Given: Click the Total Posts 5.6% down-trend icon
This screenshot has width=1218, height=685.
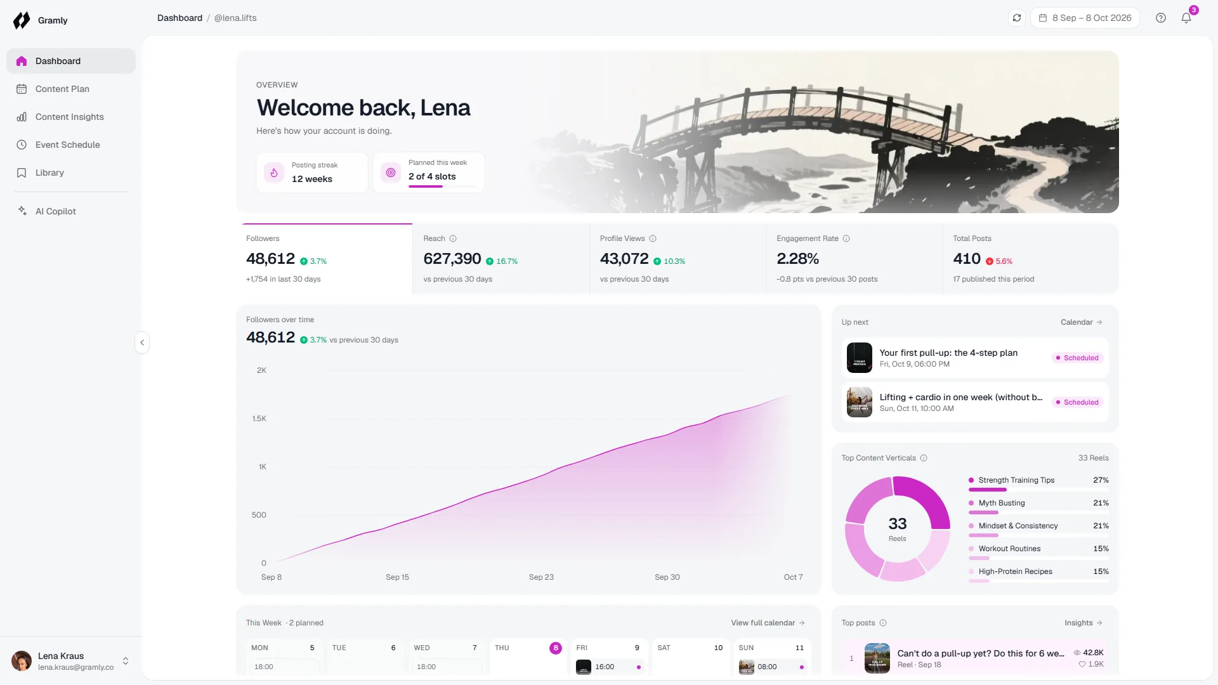Looking at the screenshot, I should click(990, 261).
